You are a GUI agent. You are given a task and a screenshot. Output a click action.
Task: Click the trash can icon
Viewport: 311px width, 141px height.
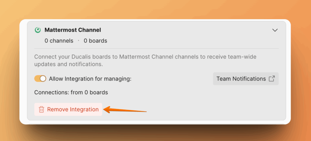42,109
